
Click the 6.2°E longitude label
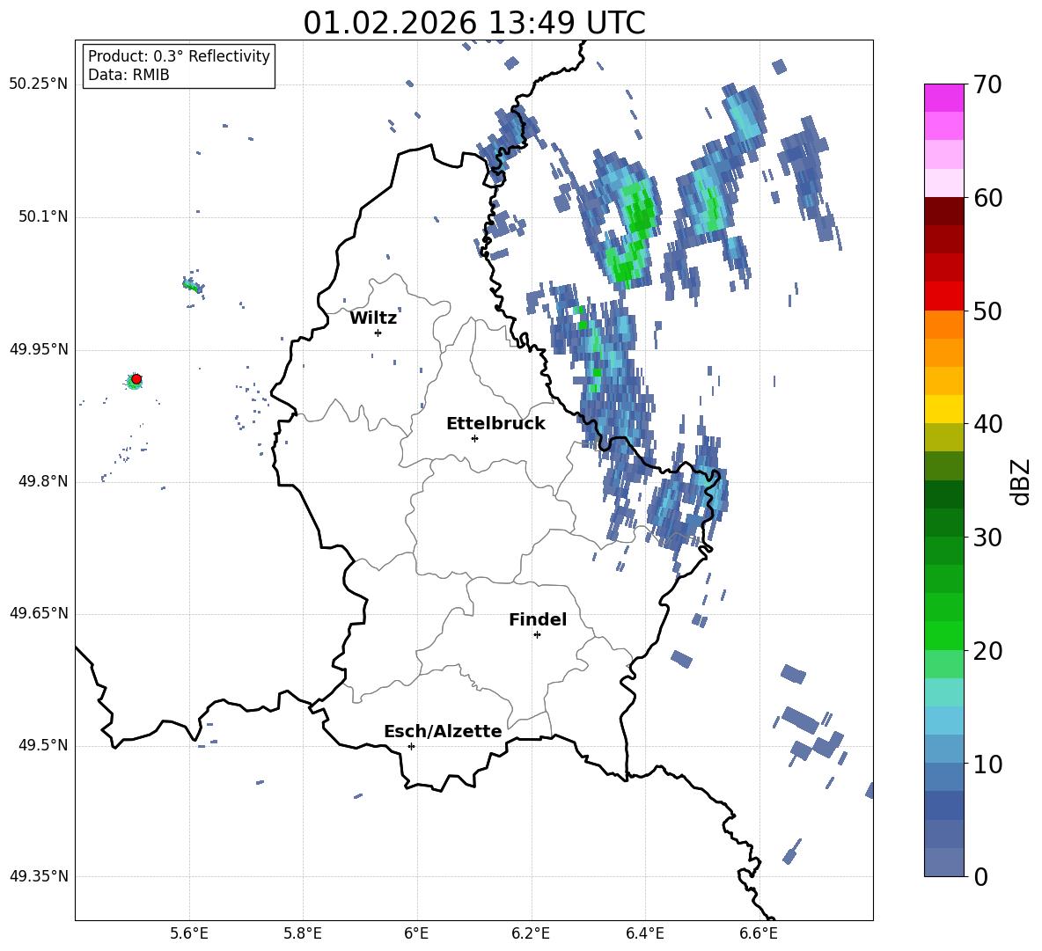[x=531, y=933]
